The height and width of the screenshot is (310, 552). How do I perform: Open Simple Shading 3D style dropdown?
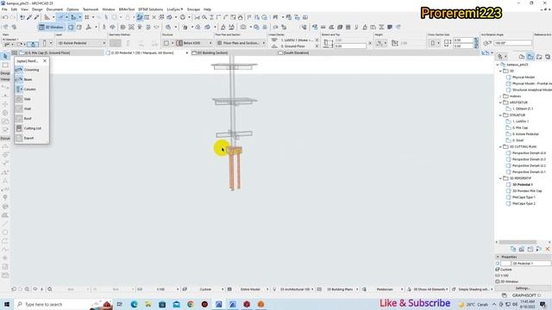475,289
